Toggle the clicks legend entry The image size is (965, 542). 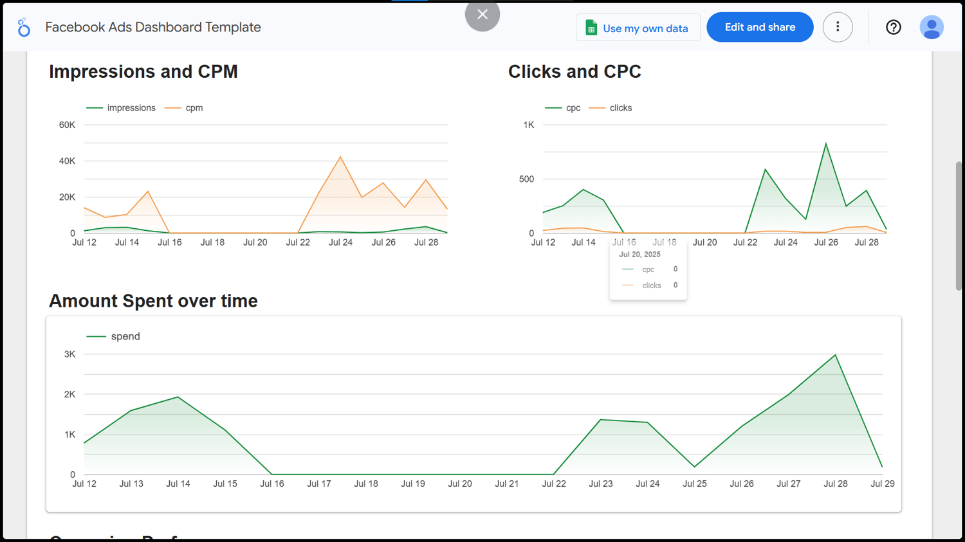(611, 108)
